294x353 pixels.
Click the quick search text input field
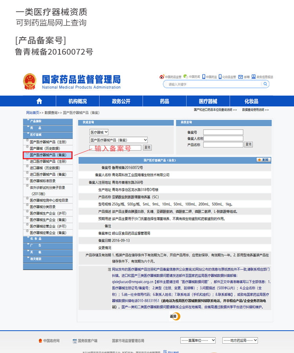point(115,148)
